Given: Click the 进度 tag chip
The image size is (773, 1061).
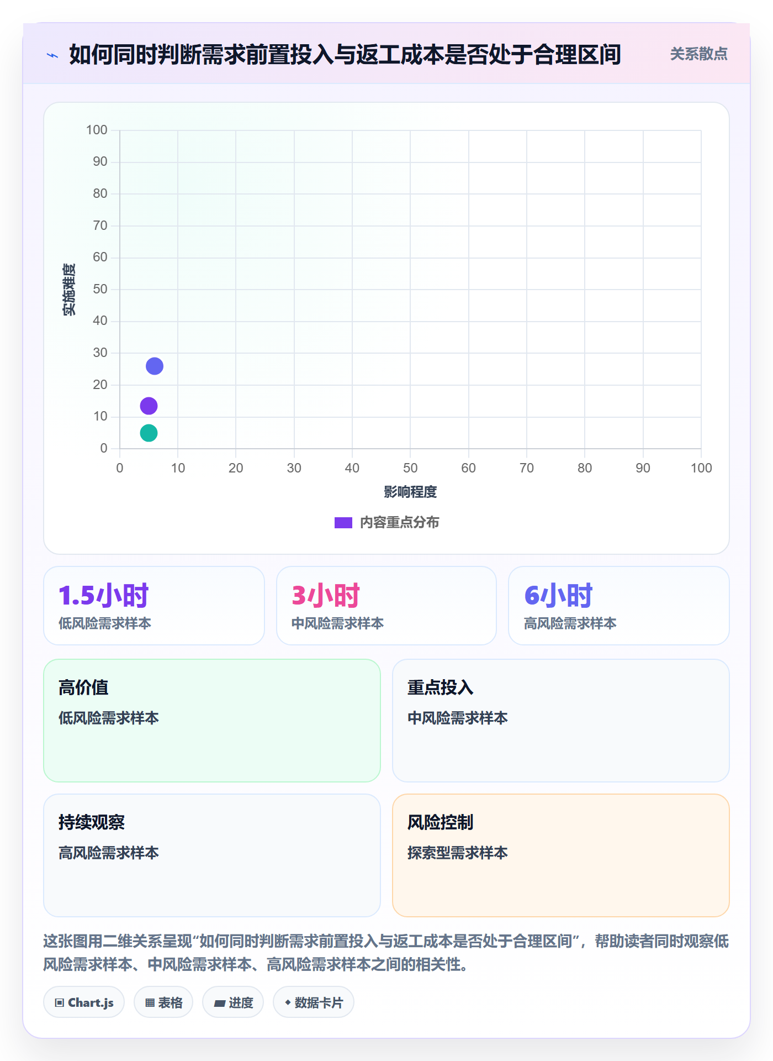Looking at the screenshot, I should click(233, 1002).
